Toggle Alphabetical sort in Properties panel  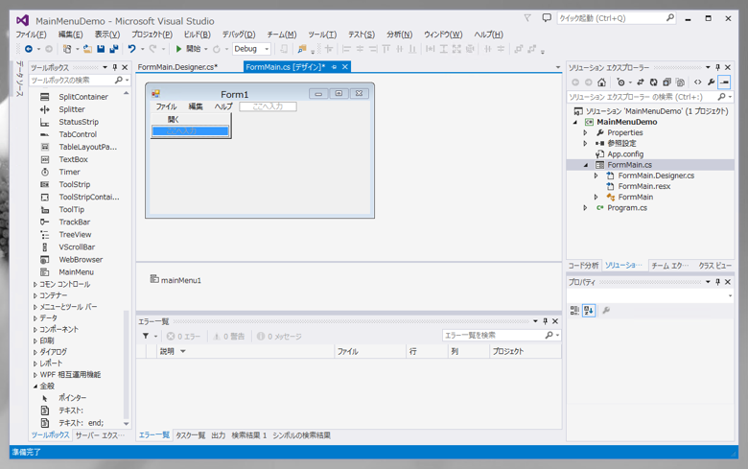tap(589, 310)
